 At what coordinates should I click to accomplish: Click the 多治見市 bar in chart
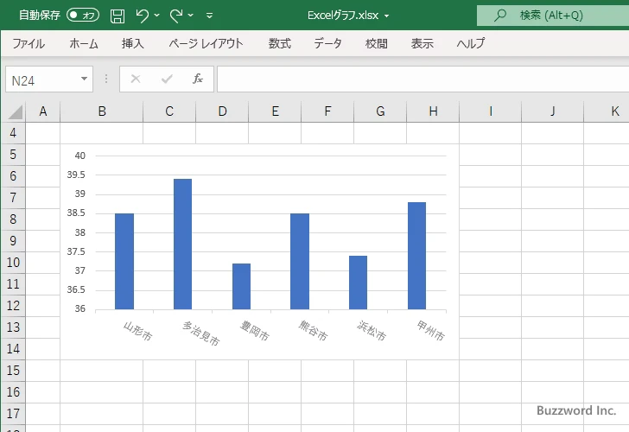(x=183, y=244)
